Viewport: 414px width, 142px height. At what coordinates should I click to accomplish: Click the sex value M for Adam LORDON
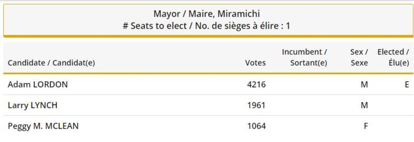point(365,84)
